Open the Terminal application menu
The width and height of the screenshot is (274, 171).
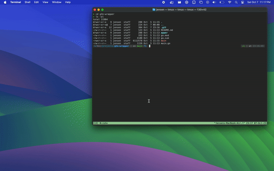16,2
